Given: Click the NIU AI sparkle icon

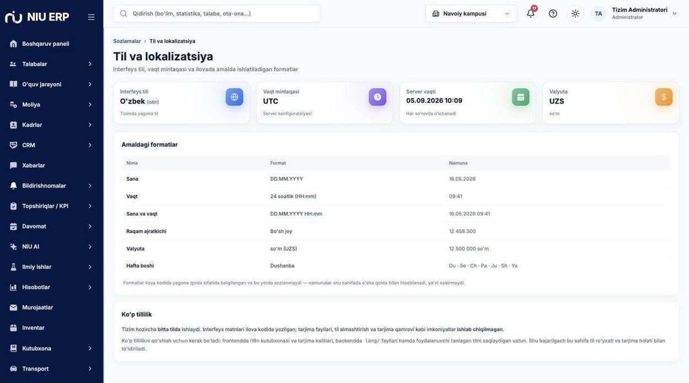Looking at the screenshot, I should [13, 246].
